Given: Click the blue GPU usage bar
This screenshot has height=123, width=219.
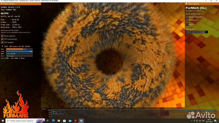Looking at the screenshot, I should [19, 51].
